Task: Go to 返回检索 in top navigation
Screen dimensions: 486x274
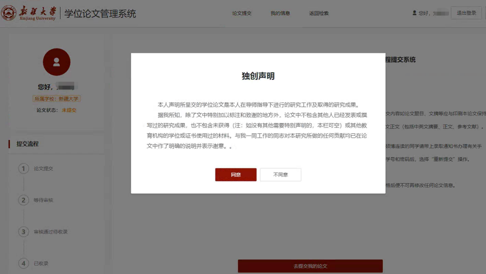Action: tap(319, 13)
